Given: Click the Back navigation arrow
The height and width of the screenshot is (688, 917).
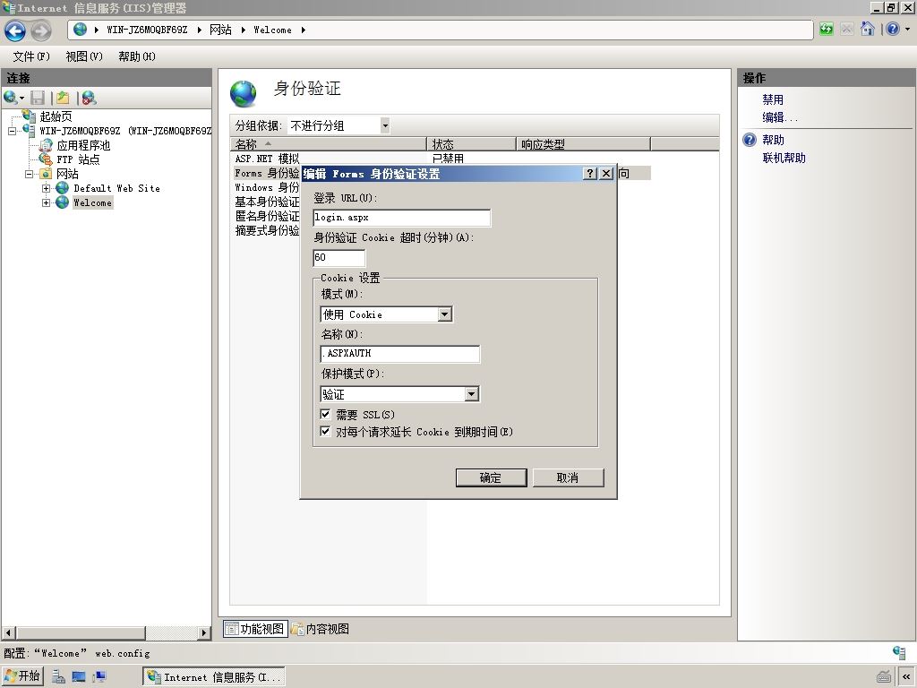Looking at the screenshot, I should click(15, 30).
